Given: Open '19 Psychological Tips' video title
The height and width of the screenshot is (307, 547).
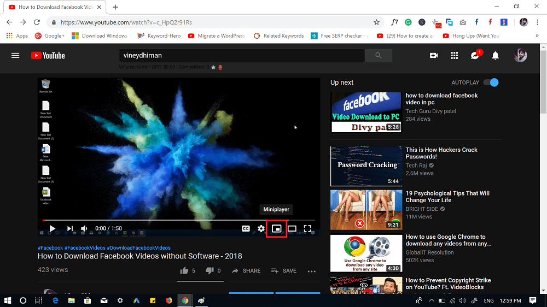Looking at the screenshot, I should tap(447, 197).
